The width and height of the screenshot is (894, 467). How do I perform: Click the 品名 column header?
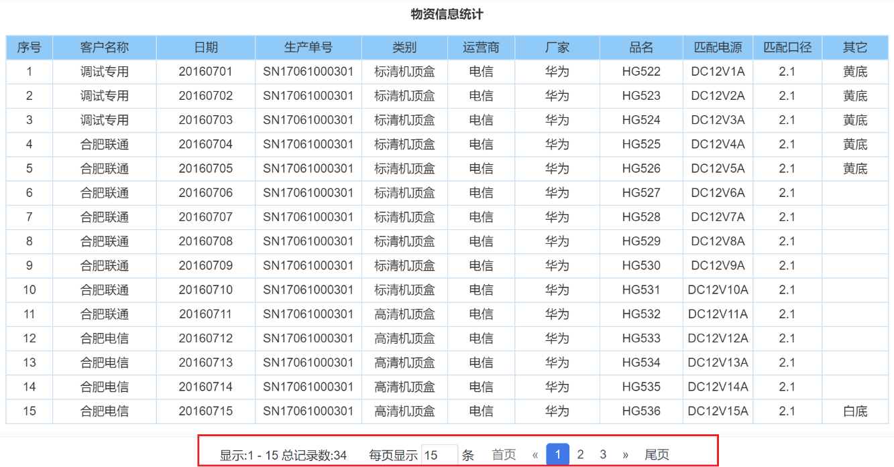click(641, 48)
